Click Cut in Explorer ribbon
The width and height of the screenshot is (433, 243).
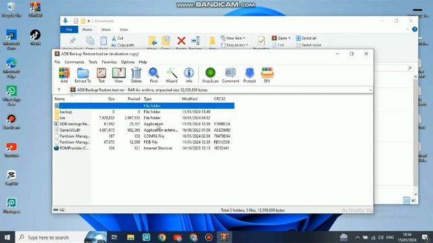118,38
